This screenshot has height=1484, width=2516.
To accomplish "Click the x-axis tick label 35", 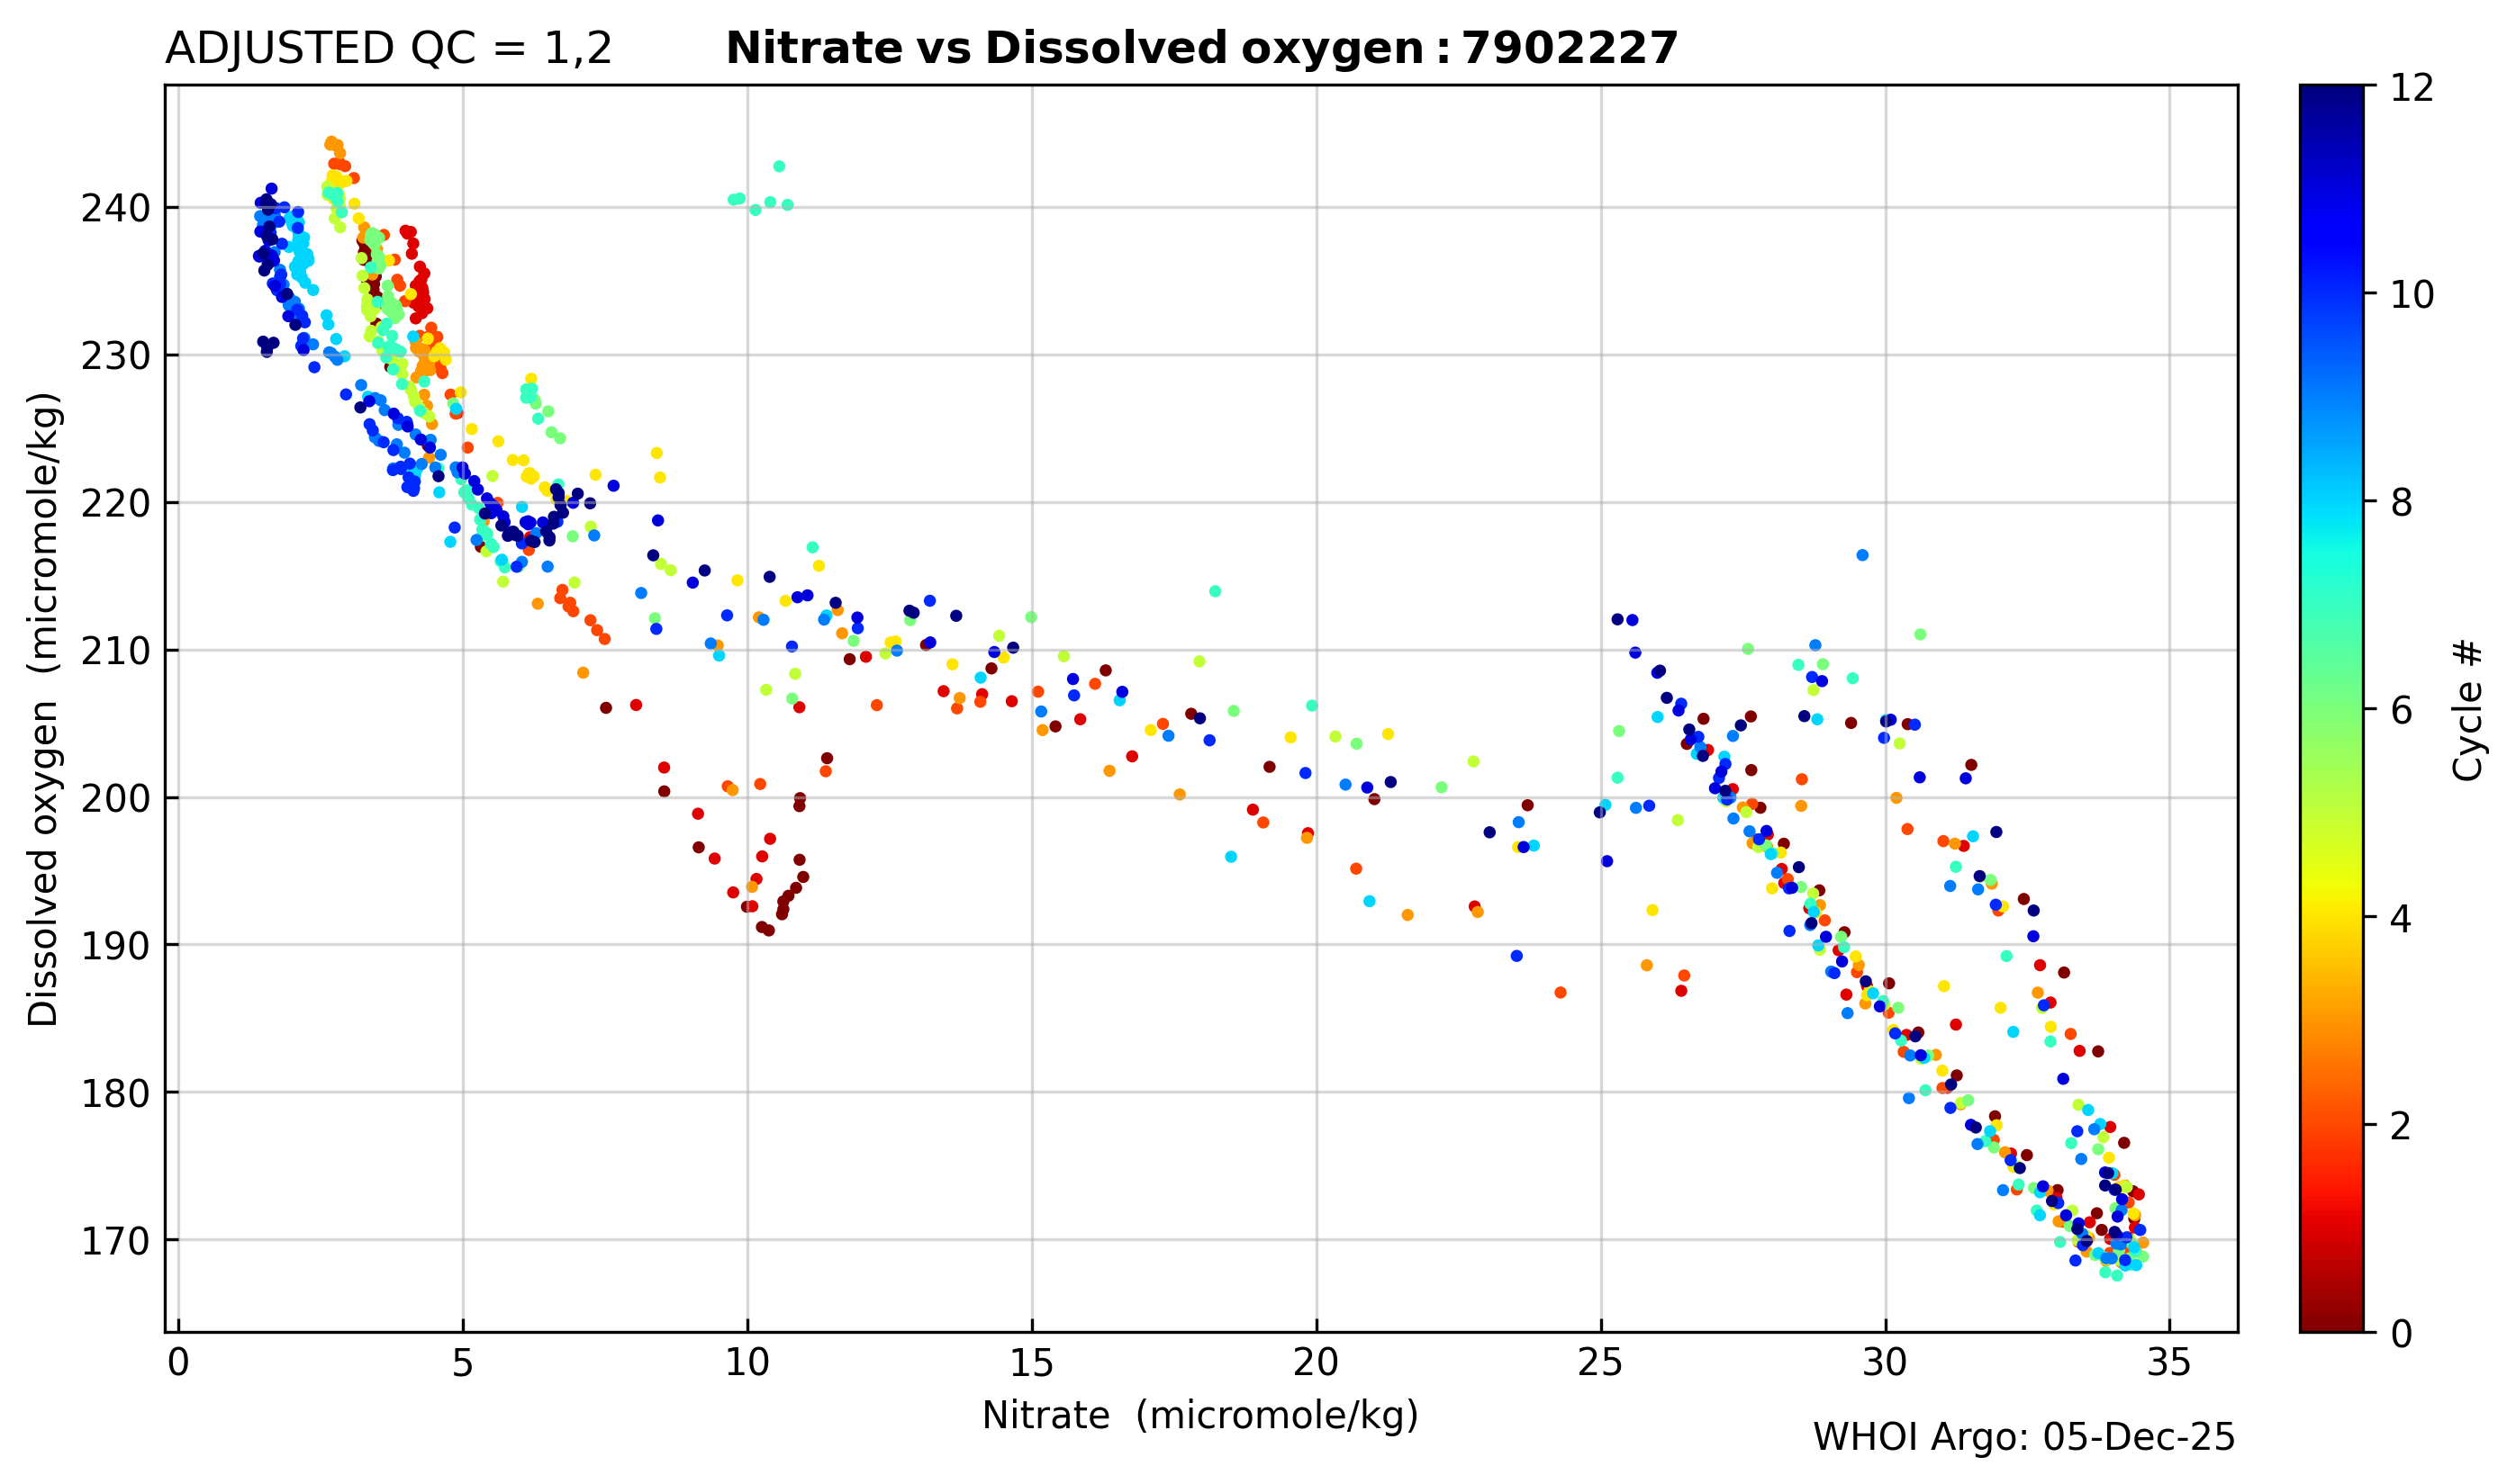I will click(2169, 1363).
